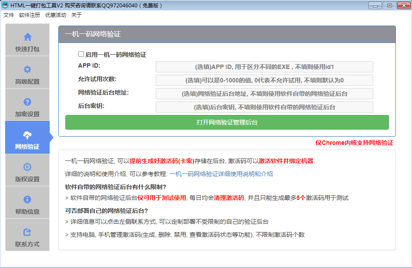Image resolution: width=412 pixels, height=268 pixels.
Task: Open the 文件 menu
Action: [9, 15]
